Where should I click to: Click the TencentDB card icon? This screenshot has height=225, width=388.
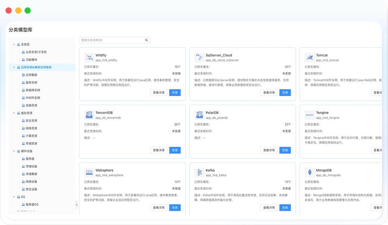coord(89,115)
